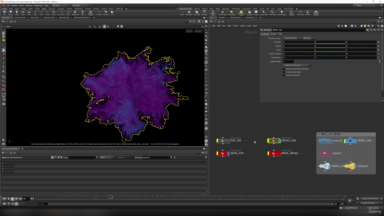The width and height of the screenshot is (384, 216).
Task: Open the Render menu
Action: (x=14, y=5)
